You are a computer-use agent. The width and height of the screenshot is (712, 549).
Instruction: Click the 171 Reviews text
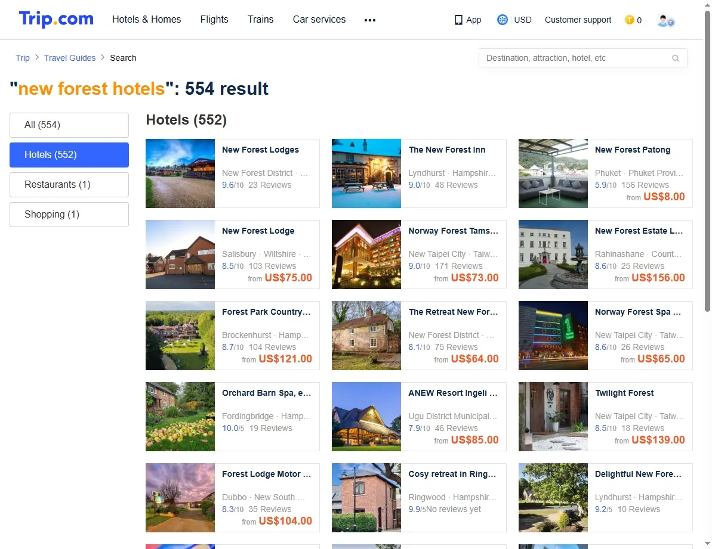(458, 266)
